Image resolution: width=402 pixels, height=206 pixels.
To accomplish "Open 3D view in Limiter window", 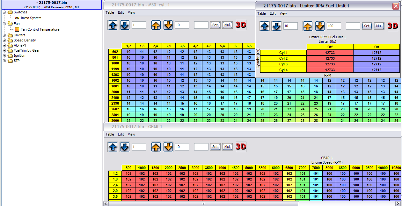I will point(393,26).
